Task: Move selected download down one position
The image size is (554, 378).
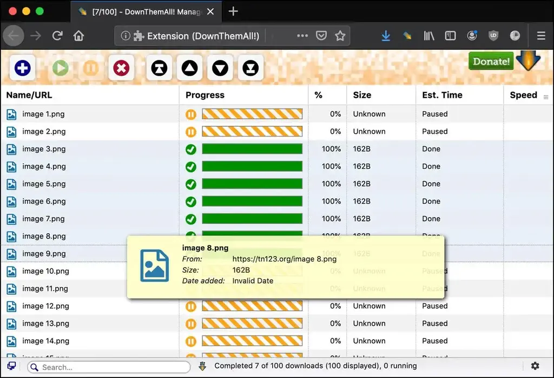Action: (x=220, y=69)
